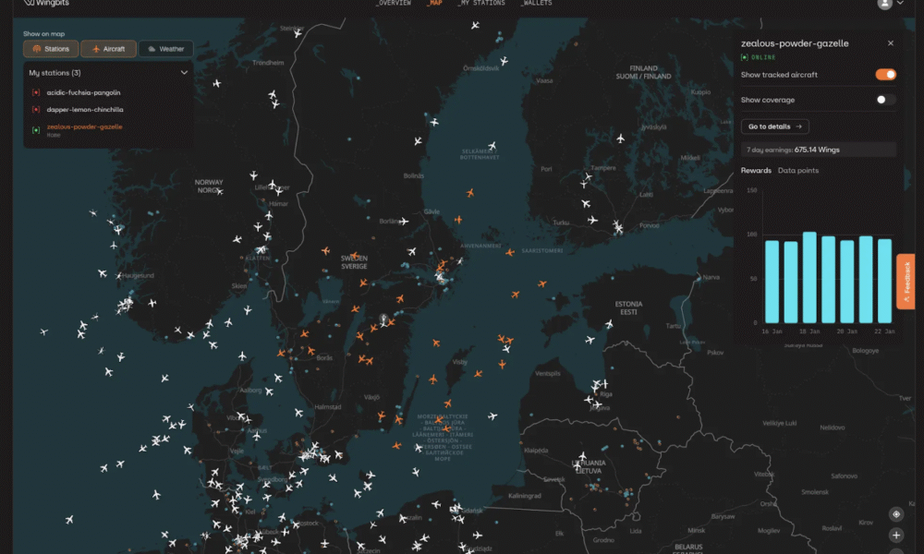Open the _WALLETS nav tab
924x554 pixels.
(536, 3)
